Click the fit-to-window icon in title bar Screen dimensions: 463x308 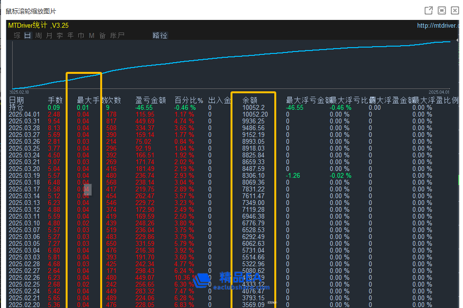(x=442, y=10)
